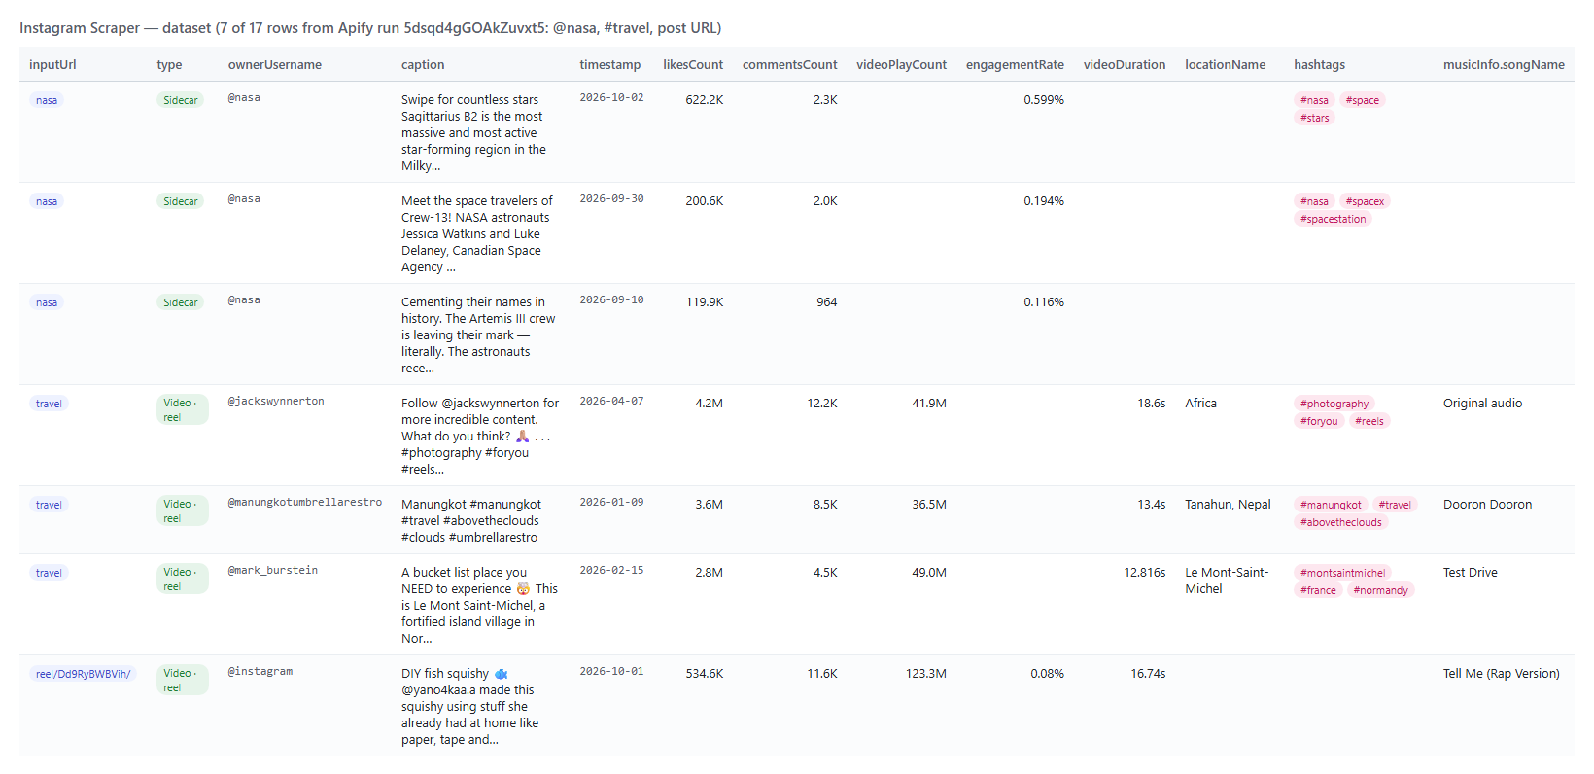1594x774 pixels.
Task: Click the @manungkotumbrellarestro username
Action: [305, 503]
